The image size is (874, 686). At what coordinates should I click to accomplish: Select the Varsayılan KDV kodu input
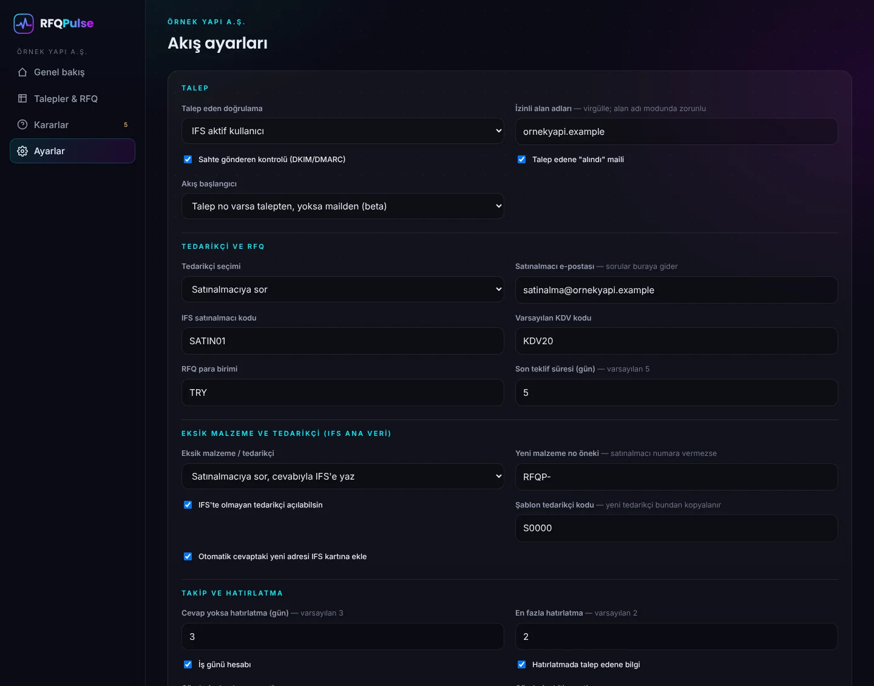[677, 341]
